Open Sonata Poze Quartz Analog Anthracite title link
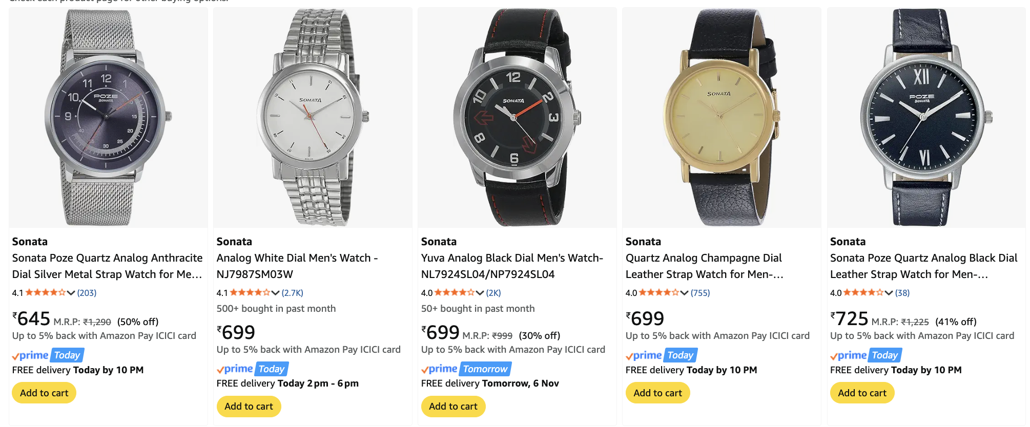The width and height of the screenshot is (1030, 427). [x=107, y=266]
